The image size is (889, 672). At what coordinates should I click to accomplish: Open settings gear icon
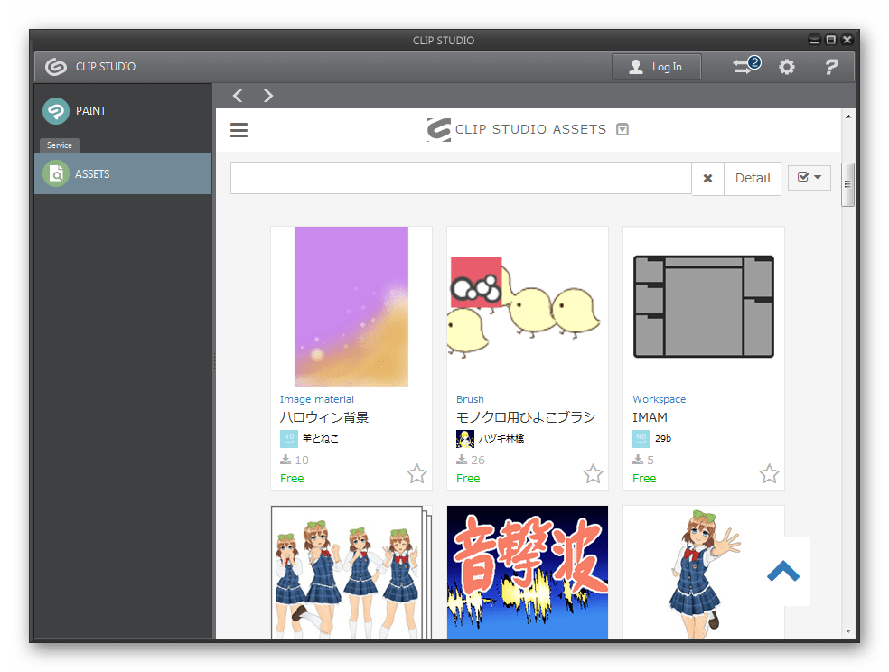pos(786,67)
